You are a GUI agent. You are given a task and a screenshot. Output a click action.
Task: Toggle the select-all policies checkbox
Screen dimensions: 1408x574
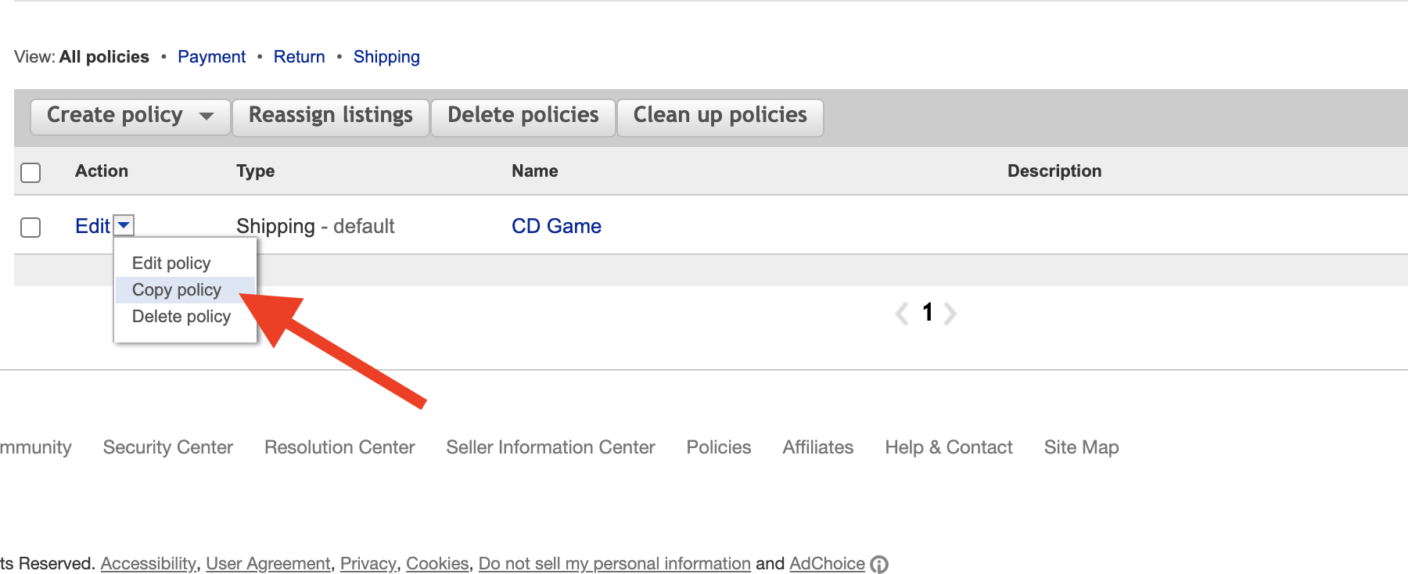coord(31,172)
